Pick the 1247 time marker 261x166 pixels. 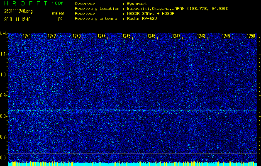[x=176, y=36]
